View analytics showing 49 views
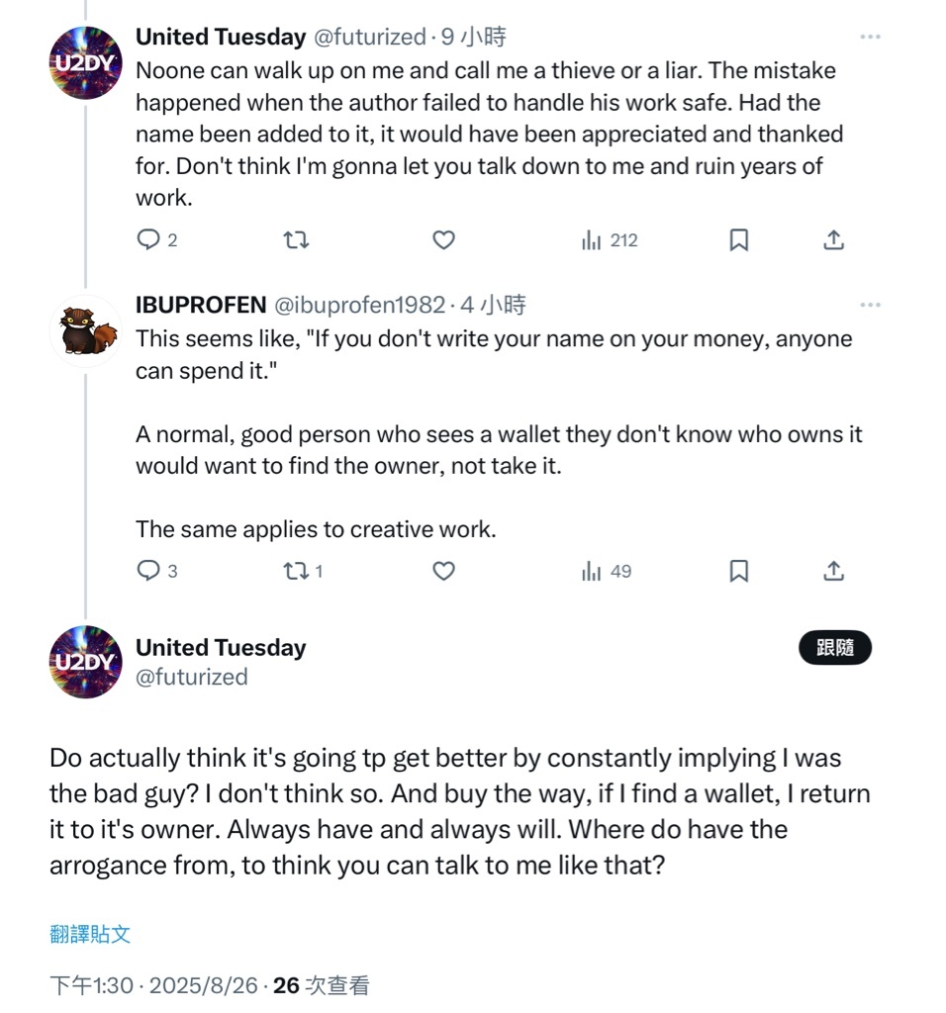The height and width of the screenshot is (1013, 946). 607,571
